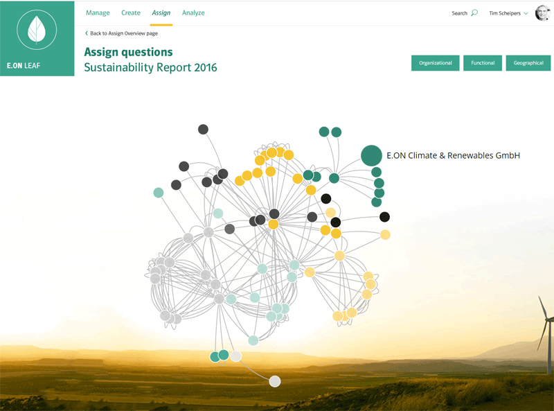Select a teal node below the E.ON Climate node
Viewport: 554px width, 411px height.
pyautogui.click(x=377, y=184)
